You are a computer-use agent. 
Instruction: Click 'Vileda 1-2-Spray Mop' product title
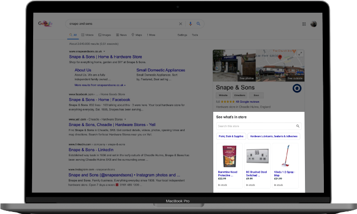pos(285,174)
